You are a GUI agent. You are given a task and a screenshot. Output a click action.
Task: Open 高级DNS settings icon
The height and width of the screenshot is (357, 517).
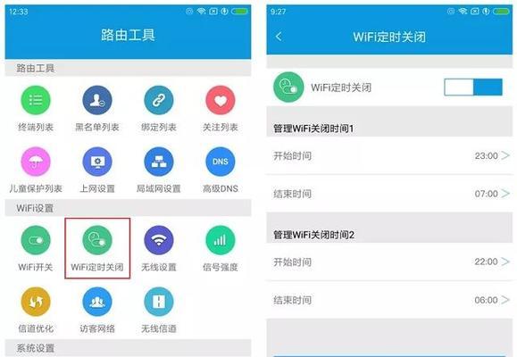point(221,162)
